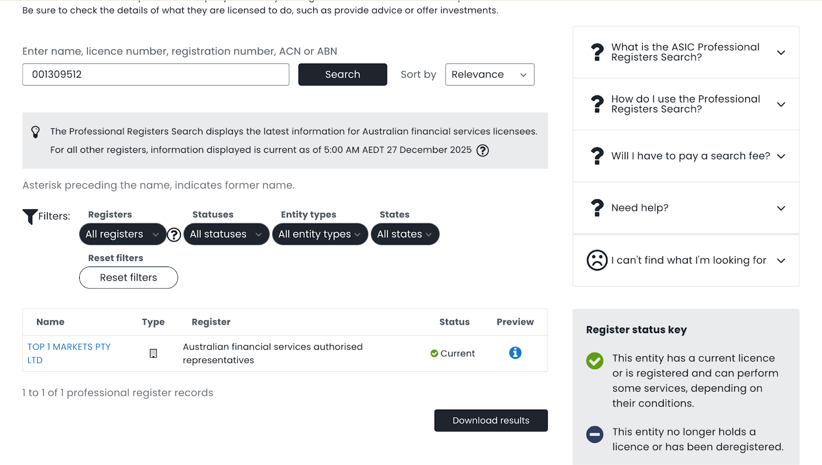Open the All entity types dropdown
This screenshot has width=822, height=465.
[x=320, y=234]
